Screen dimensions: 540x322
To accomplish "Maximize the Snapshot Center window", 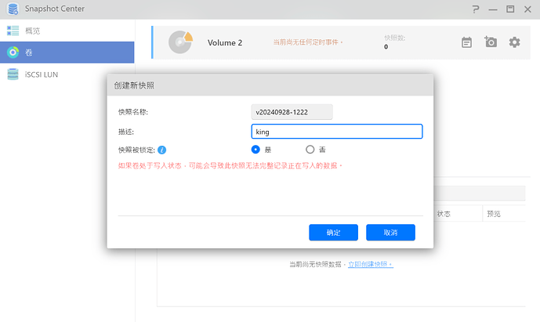I will tap(510, 9).
